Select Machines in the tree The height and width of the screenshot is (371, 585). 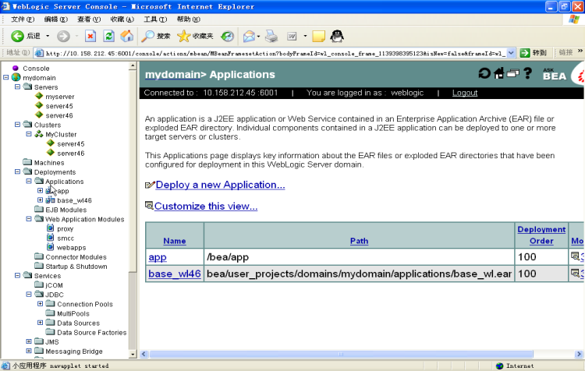pos(49,163)
